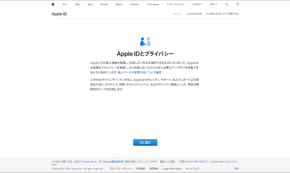Viewport: 290px width, 173px height.
Task: Follow the English Sales Line Click here link
Action: tap(234, 162)
